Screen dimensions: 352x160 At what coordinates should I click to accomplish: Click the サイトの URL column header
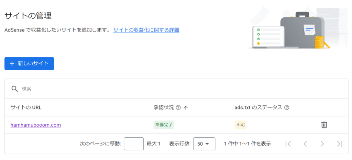pos(26,107)
